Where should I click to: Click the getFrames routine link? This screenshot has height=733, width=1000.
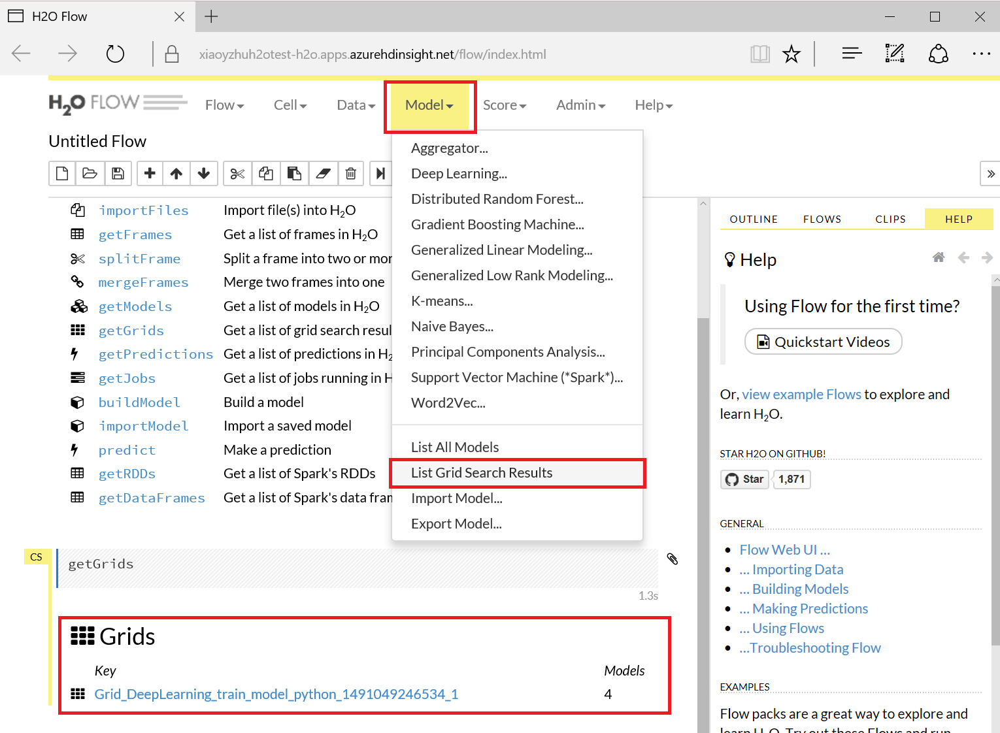click(135, 235)
